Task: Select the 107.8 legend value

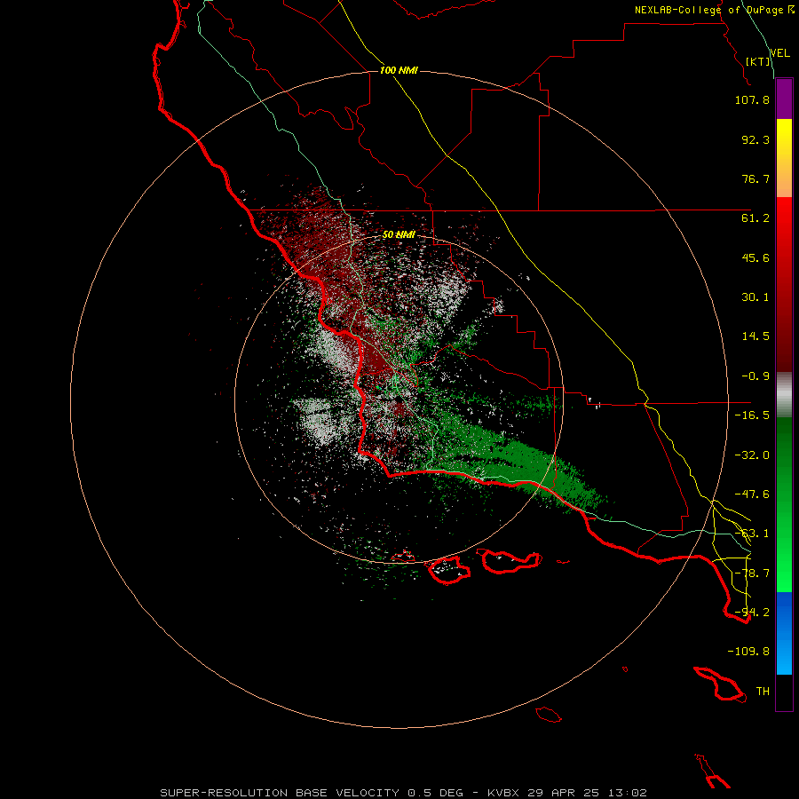Action: 752,99
